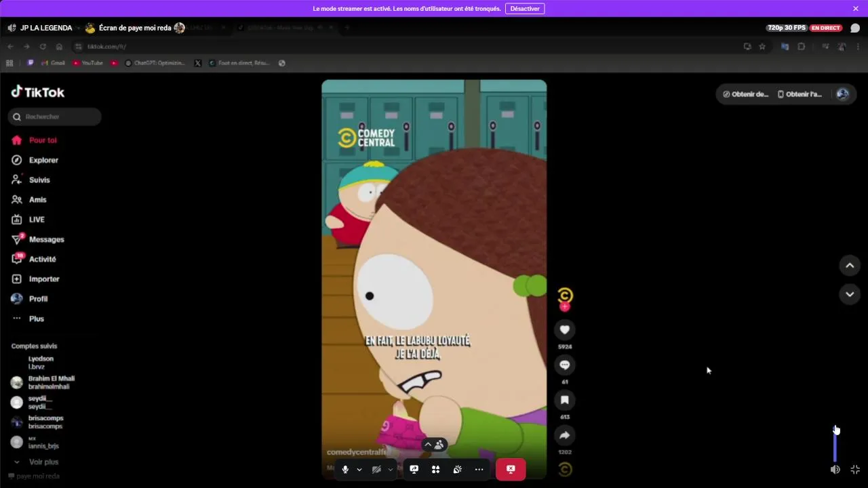Click the Désactiver streamer mode button
The image size is (868, 488).
524,9
